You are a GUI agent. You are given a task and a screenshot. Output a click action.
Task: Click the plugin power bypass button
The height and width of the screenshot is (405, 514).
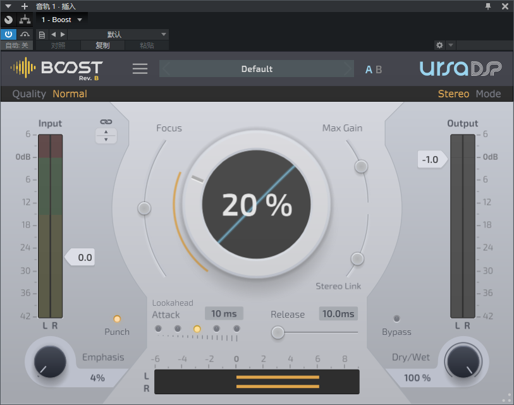[8, 34]
